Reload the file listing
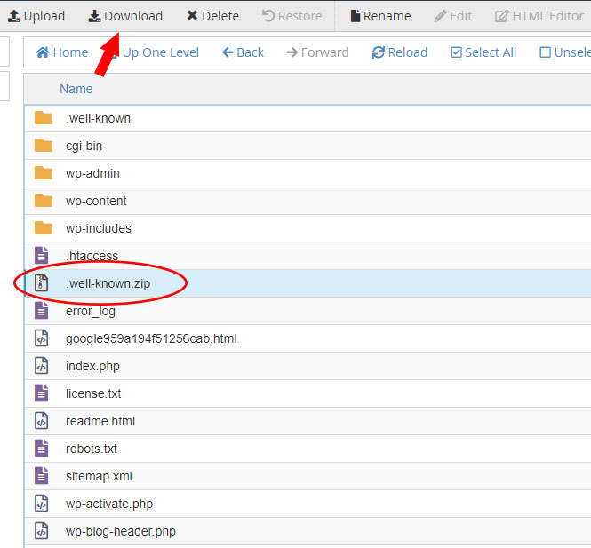Image resolution: width=591 pixels, height=548 pixels. click(400, 52)
